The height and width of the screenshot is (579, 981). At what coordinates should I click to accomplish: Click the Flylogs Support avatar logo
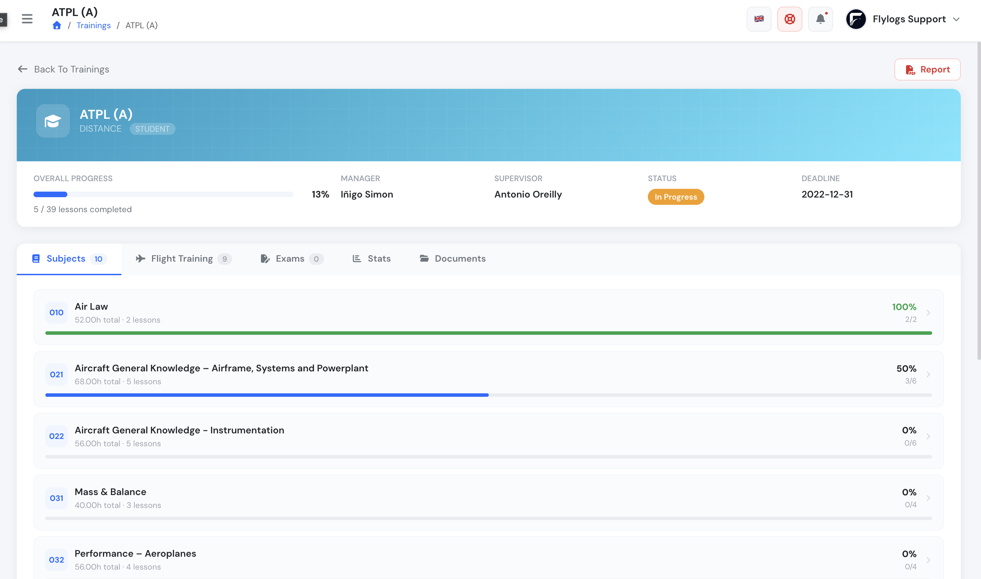856,19
